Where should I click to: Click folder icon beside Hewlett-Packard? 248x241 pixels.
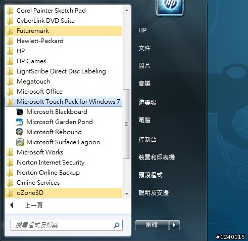(x=10, y=41)
